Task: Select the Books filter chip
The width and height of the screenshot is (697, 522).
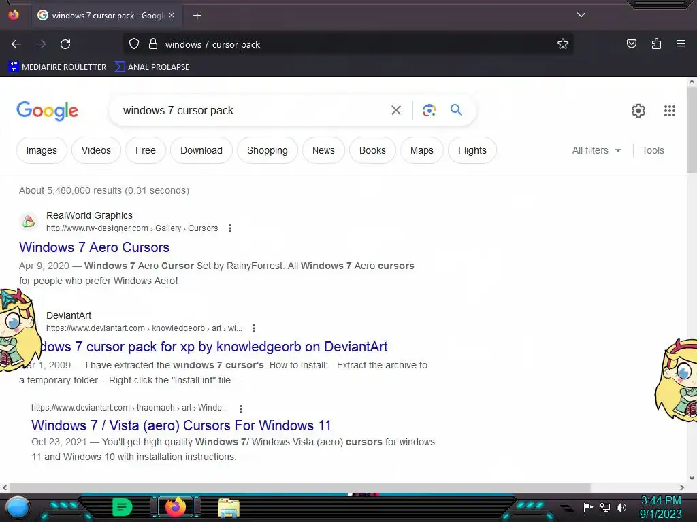Action: [x=372, y=150]
